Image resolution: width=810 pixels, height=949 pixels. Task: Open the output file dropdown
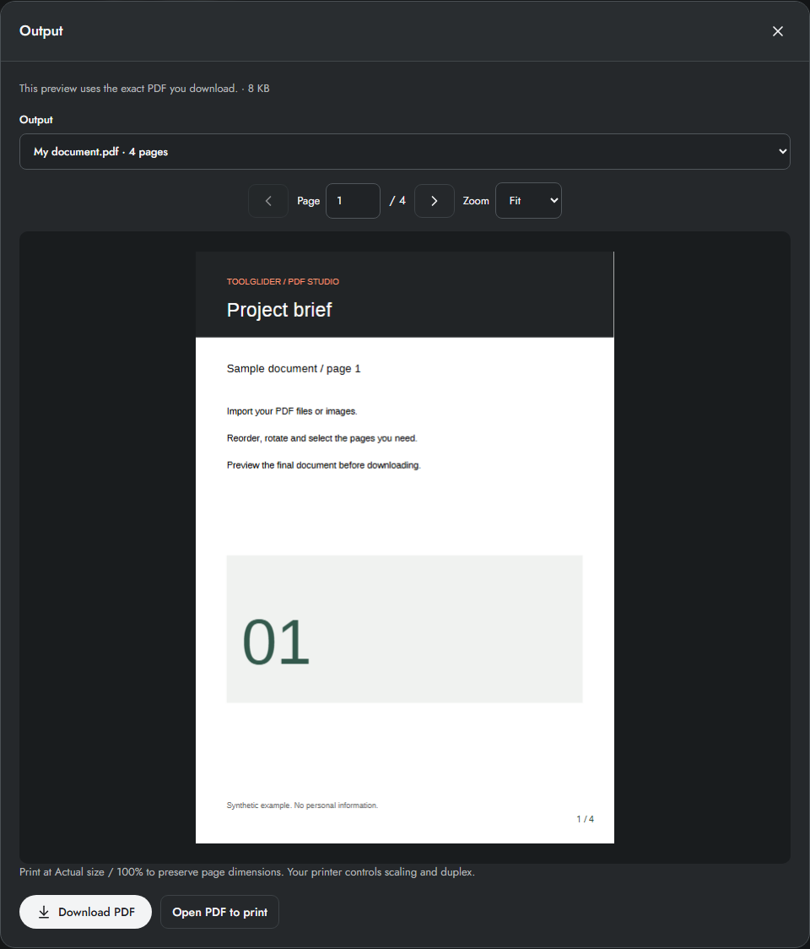click(x=405, y=151)
